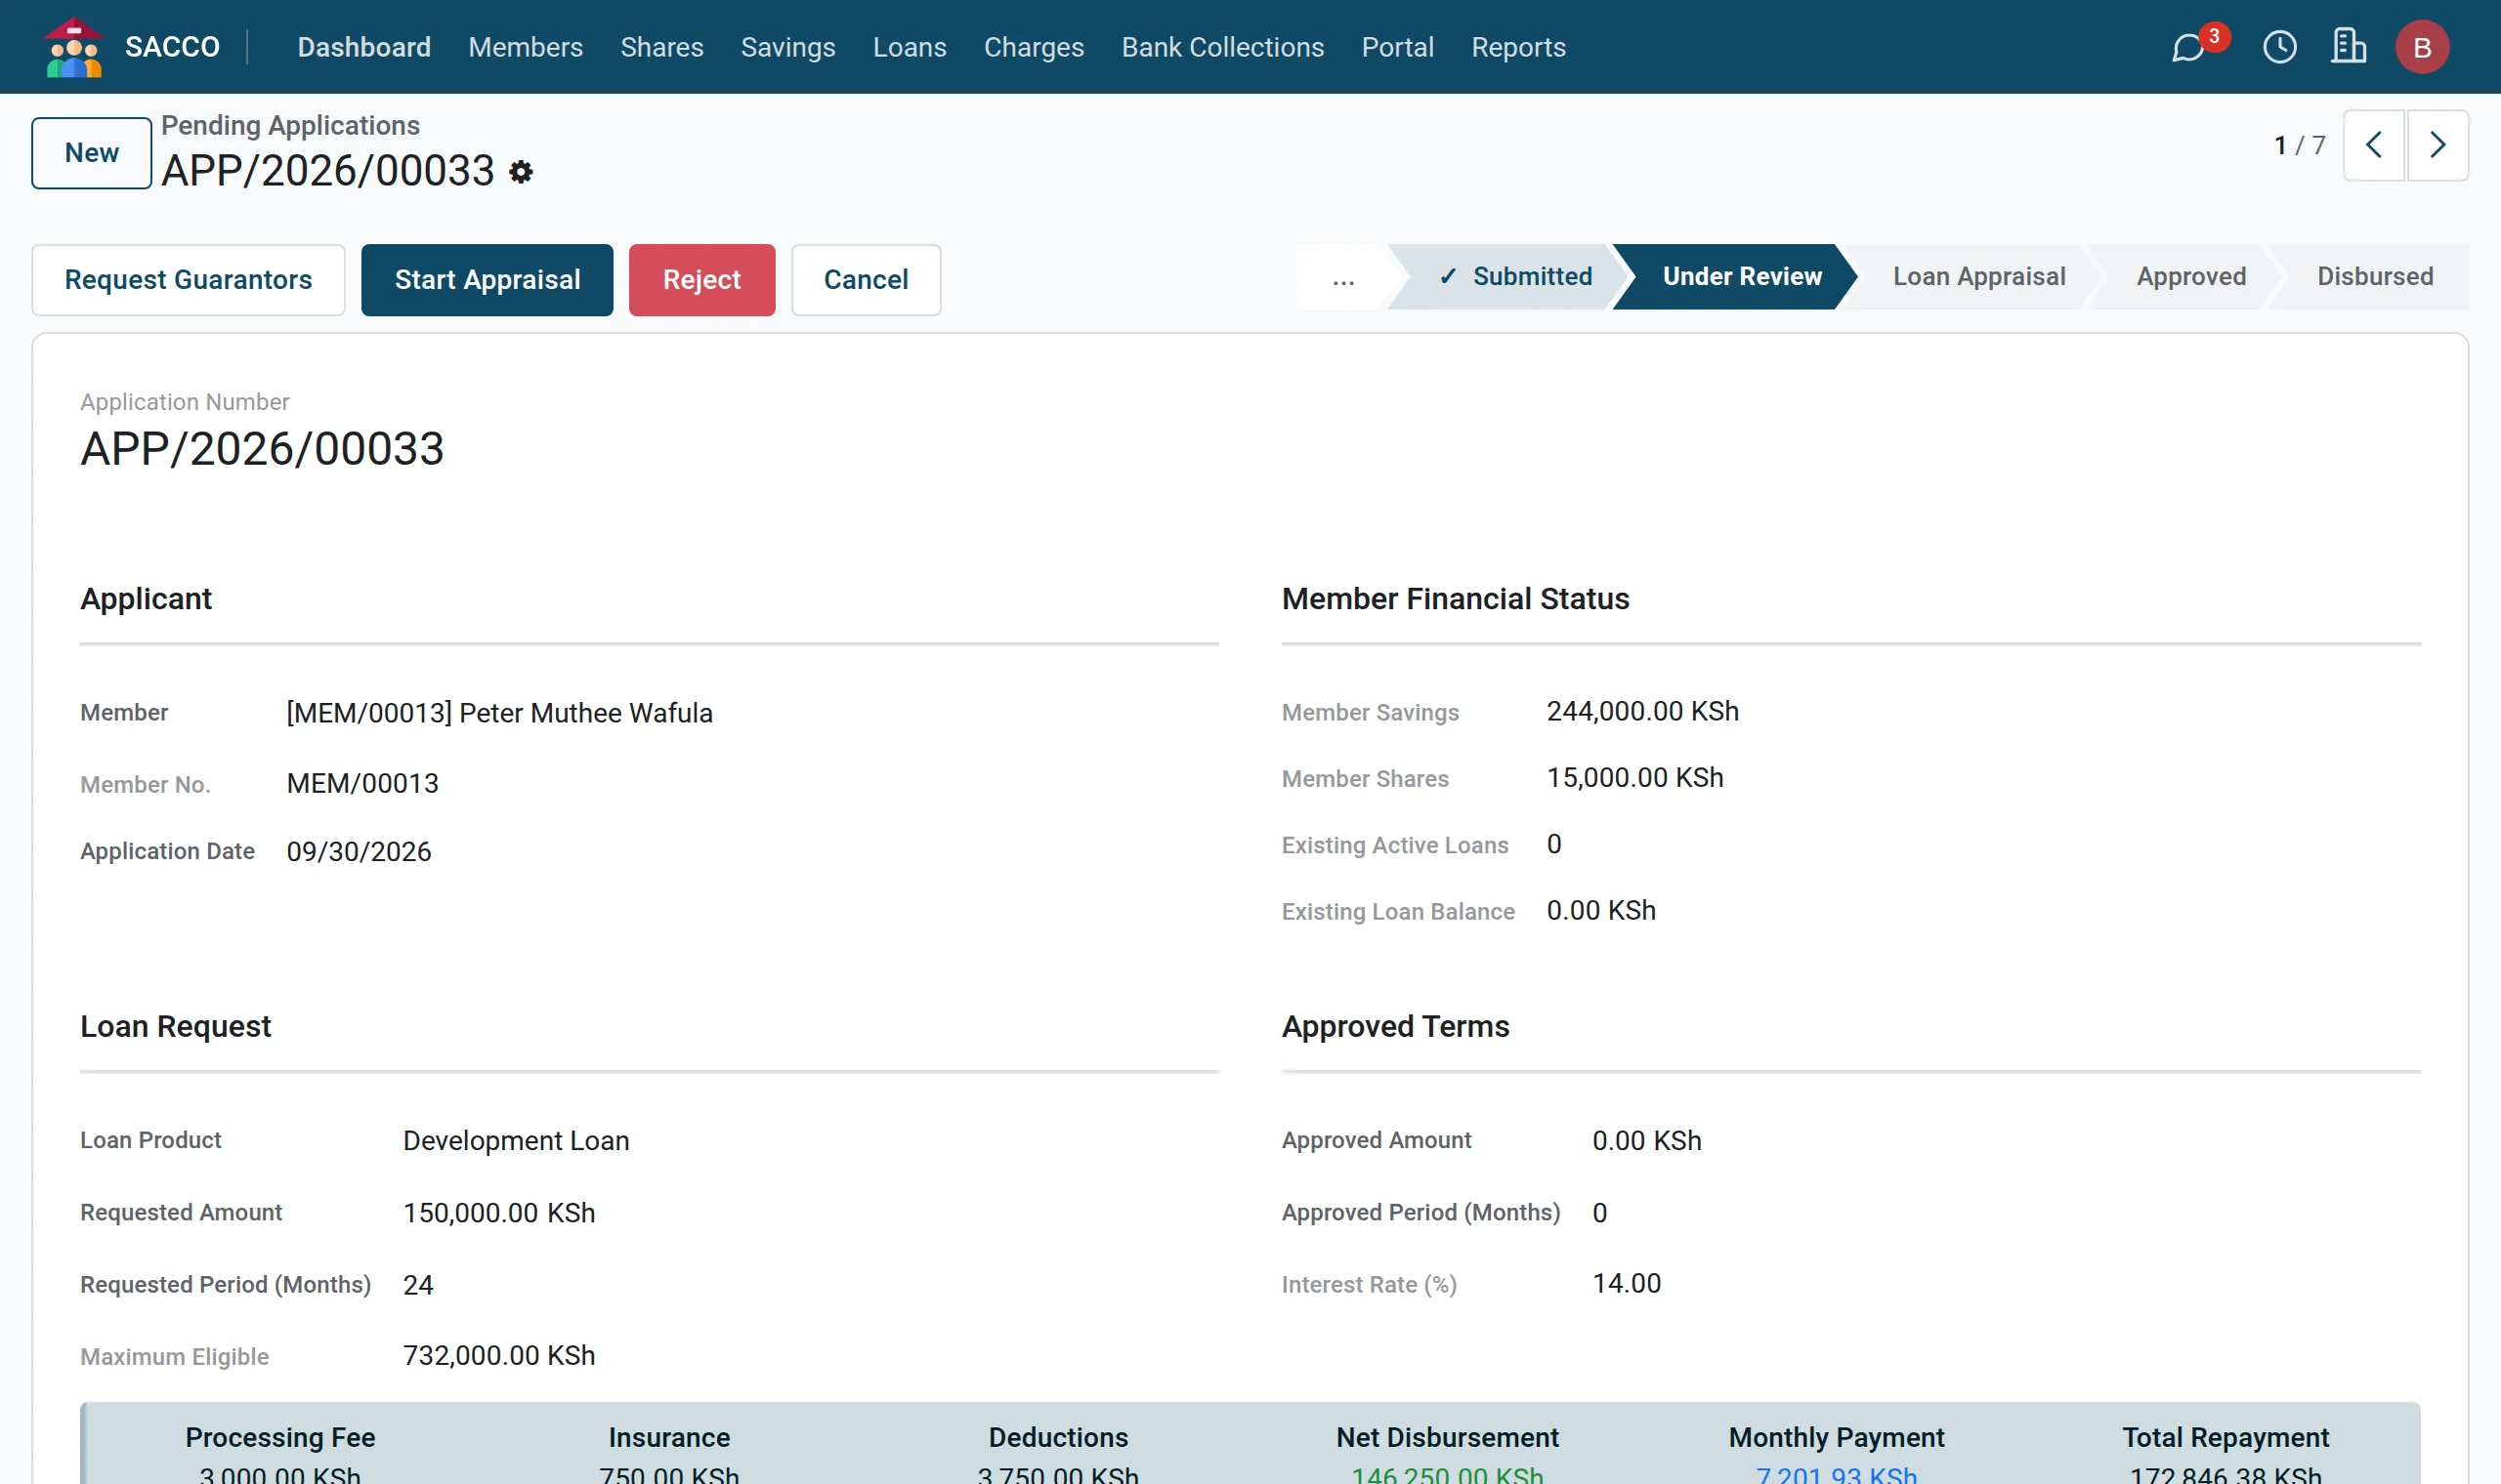The image size is (2501, 1484).
Task: Click the New button
Action: 92,153
